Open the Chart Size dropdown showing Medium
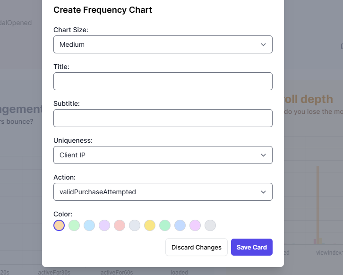The width and height of the screenshot is (343, 275). [x=163, y=44]
